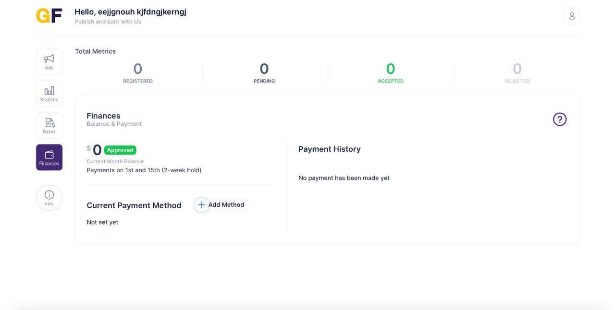
Task: Click the 'Not set yet' text
Action: [102, 222]
